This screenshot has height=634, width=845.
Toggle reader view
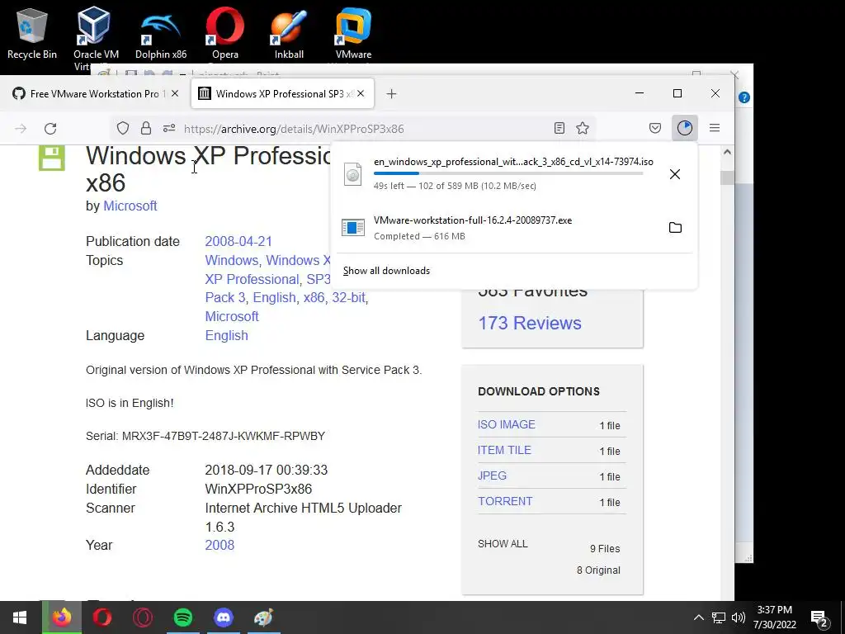[x=559, y=128]
